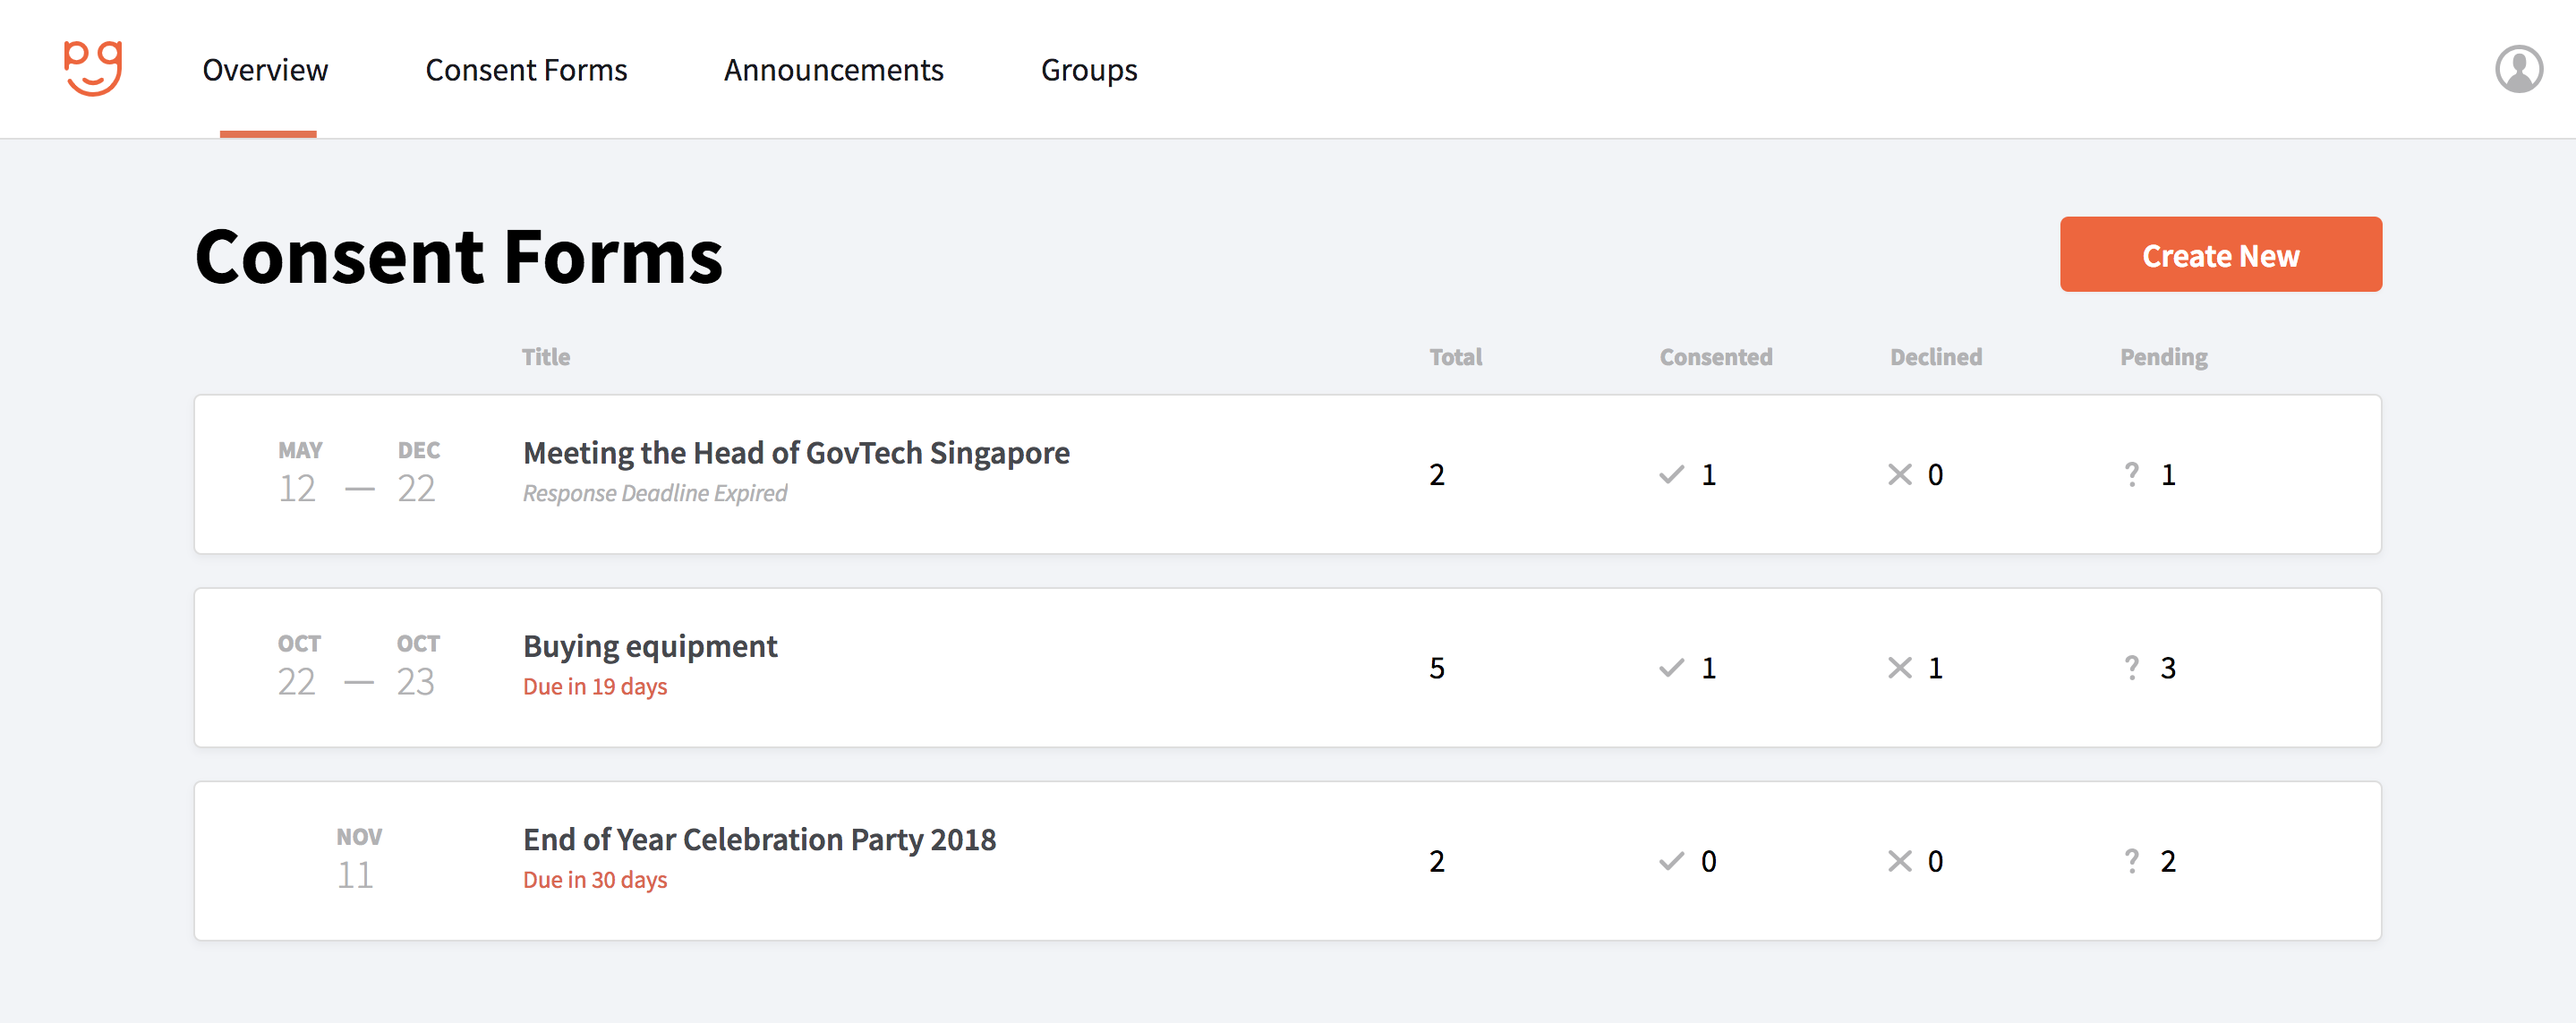The image size is (2576, 1023).
Task: Click 'Due in 19 days' text
Action: pos(595,686)
